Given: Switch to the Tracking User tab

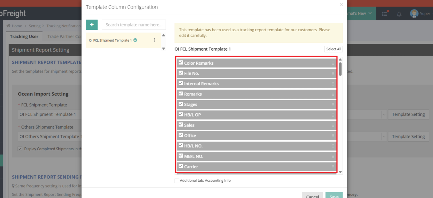Looking at the screenshot, I should pyautogui.click(x=24, y=36).
